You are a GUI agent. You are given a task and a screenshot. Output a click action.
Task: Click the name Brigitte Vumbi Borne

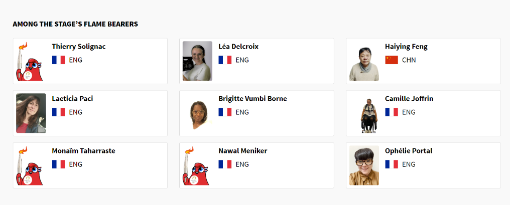tap(252, 99)
